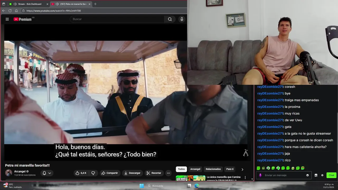Screen dimensions: 338x190
Task: Open a new browser tab with plus
Action: pos(95,4)
